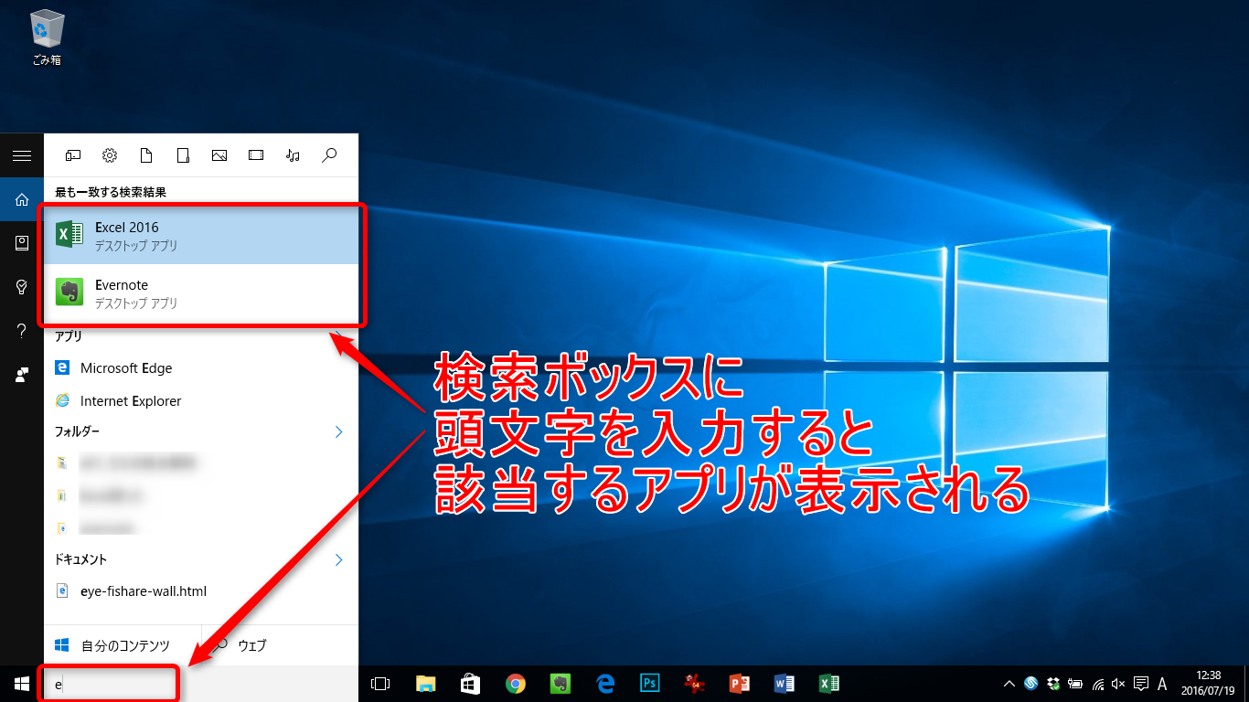Viewport: 1249px width, 702px height.
Task: Launch Edge from the taskbar
Action: (605, 684)
